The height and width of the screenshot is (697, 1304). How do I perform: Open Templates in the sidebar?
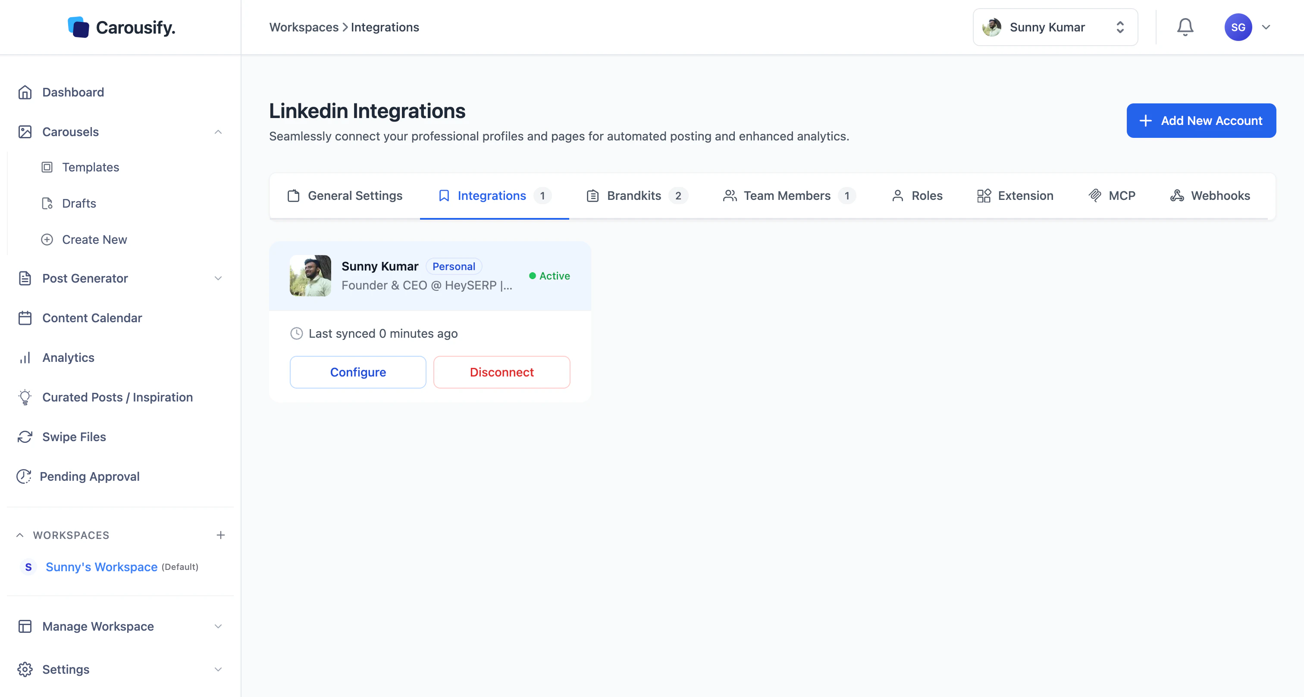pos(91,167)
